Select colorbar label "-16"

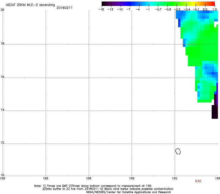[101, 10]
